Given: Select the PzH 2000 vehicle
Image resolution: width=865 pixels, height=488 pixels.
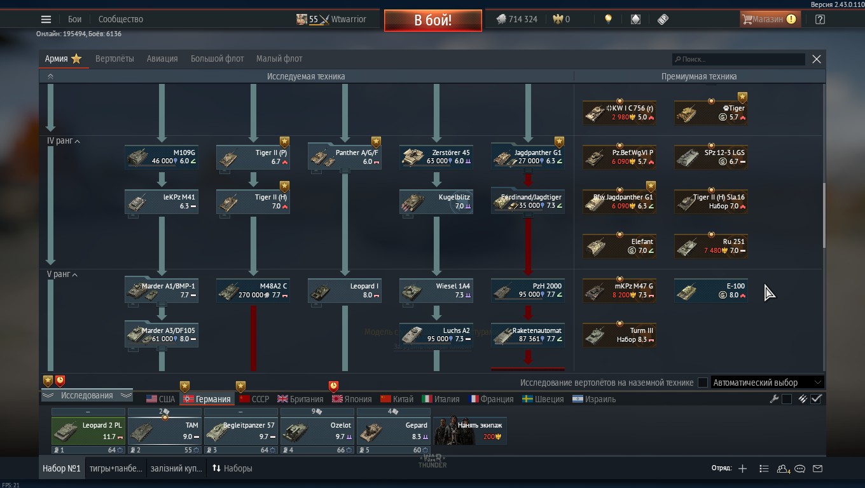Looking at the screenshot, I should point(528,290).
